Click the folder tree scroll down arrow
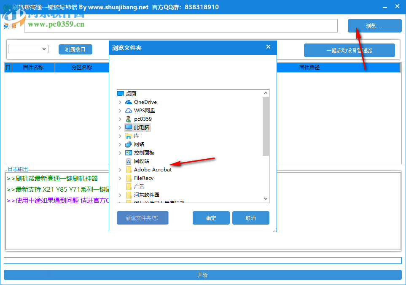Screen dimensions: 406x285 [x=266, y=199]
